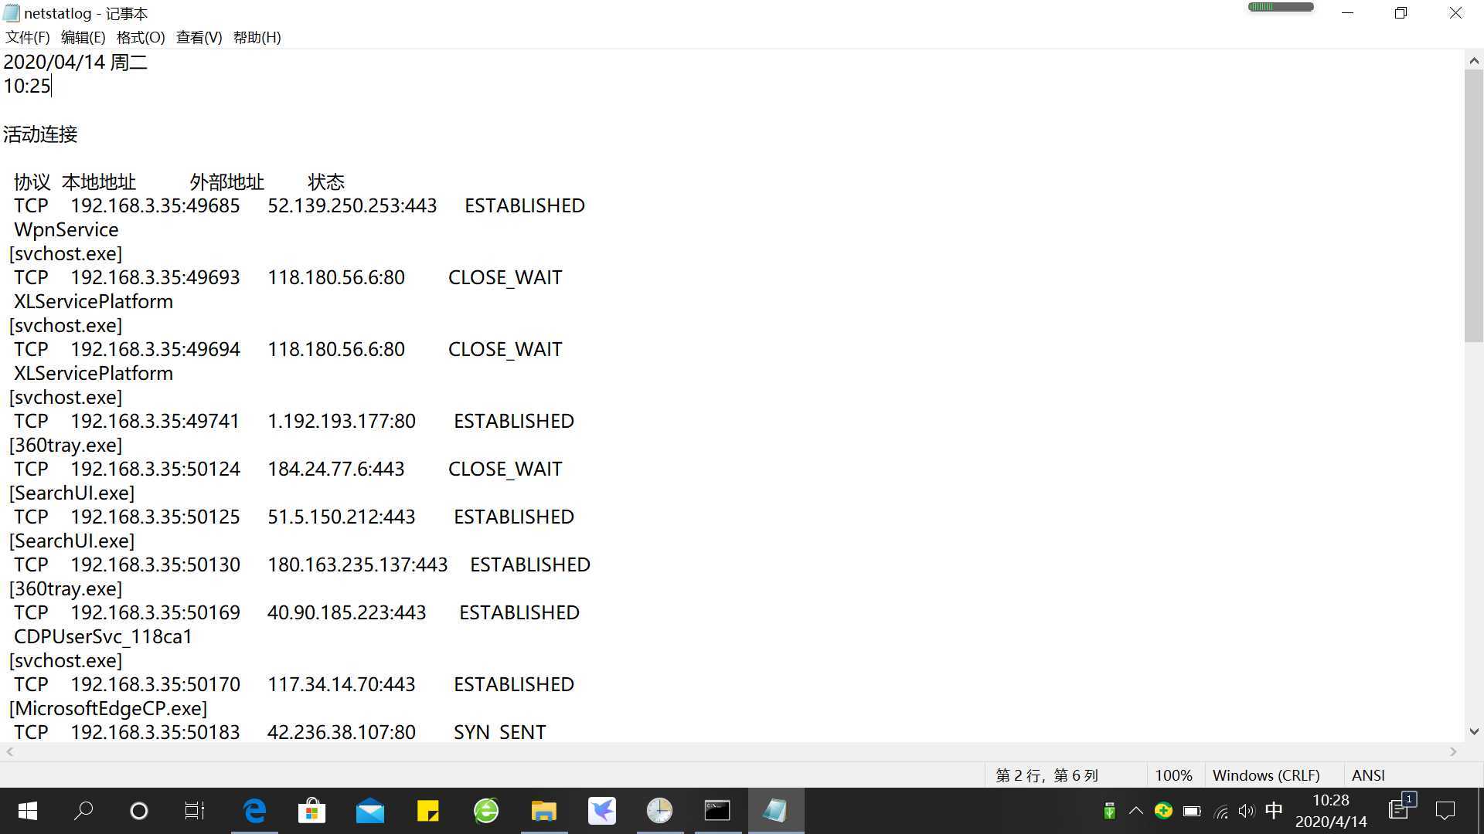Launch Sticky Notes from taskbar
The width and height of the screenshot is (1484, 834).
click(427, 811)
